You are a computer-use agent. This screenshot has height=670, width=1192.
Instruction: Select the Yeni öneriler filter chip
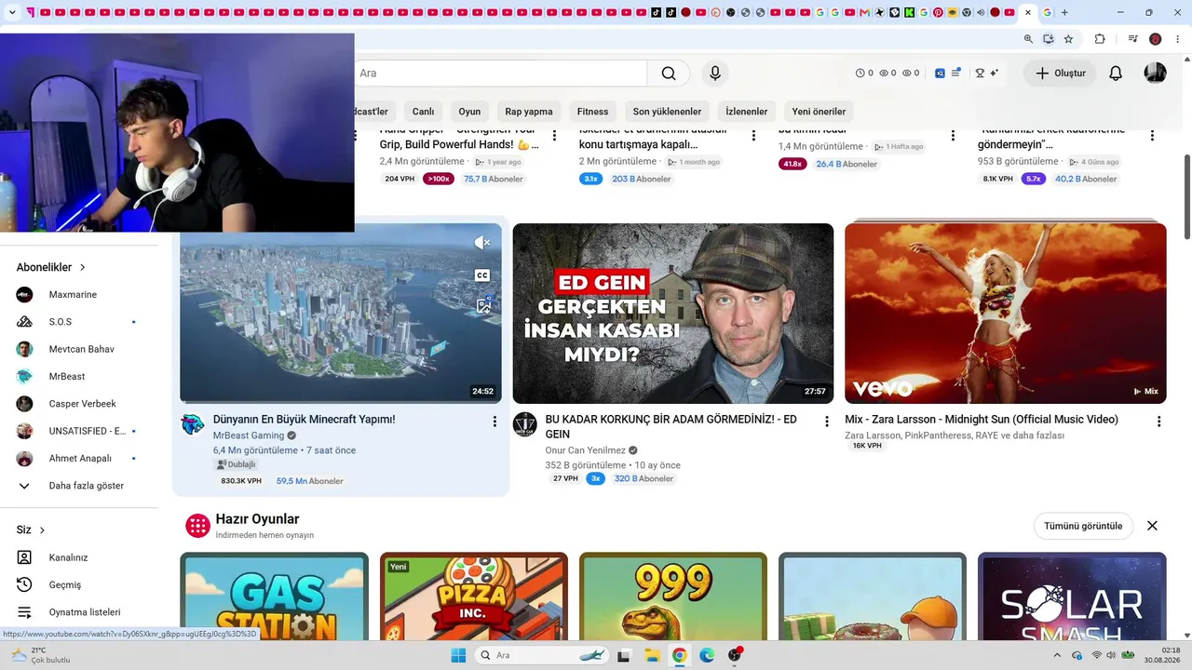pyautogui.click(x=819, y=112)
